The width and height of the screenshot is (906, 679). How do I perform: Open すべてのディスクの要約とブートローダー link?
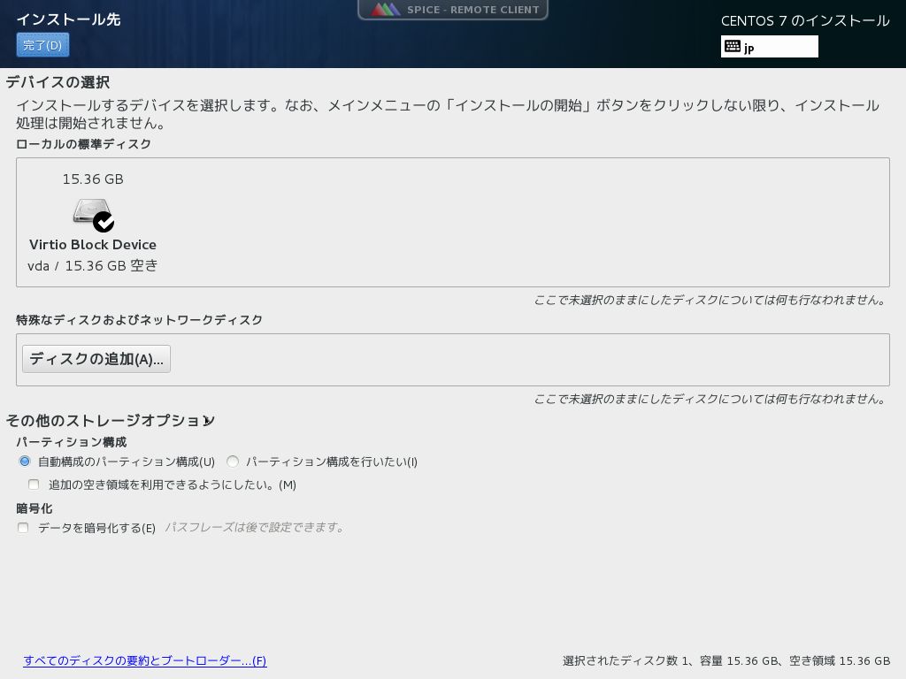pos(145,660)
